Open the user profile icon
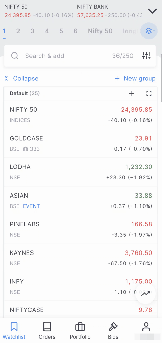The image size is (162, 343). 146,327
